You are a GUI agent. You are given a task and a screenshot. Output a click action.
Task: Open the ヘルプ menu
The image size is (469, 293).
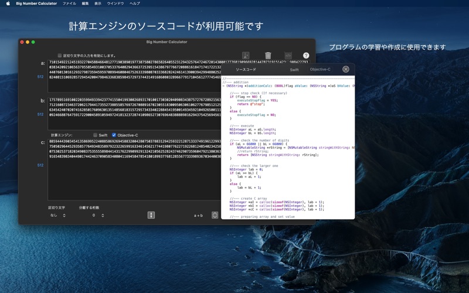pyautogui.click(x=135, y=4)
